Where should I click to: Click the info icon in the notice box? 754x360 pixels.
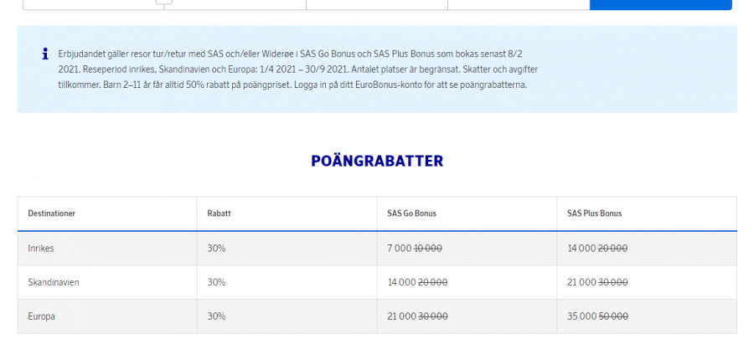45,54
